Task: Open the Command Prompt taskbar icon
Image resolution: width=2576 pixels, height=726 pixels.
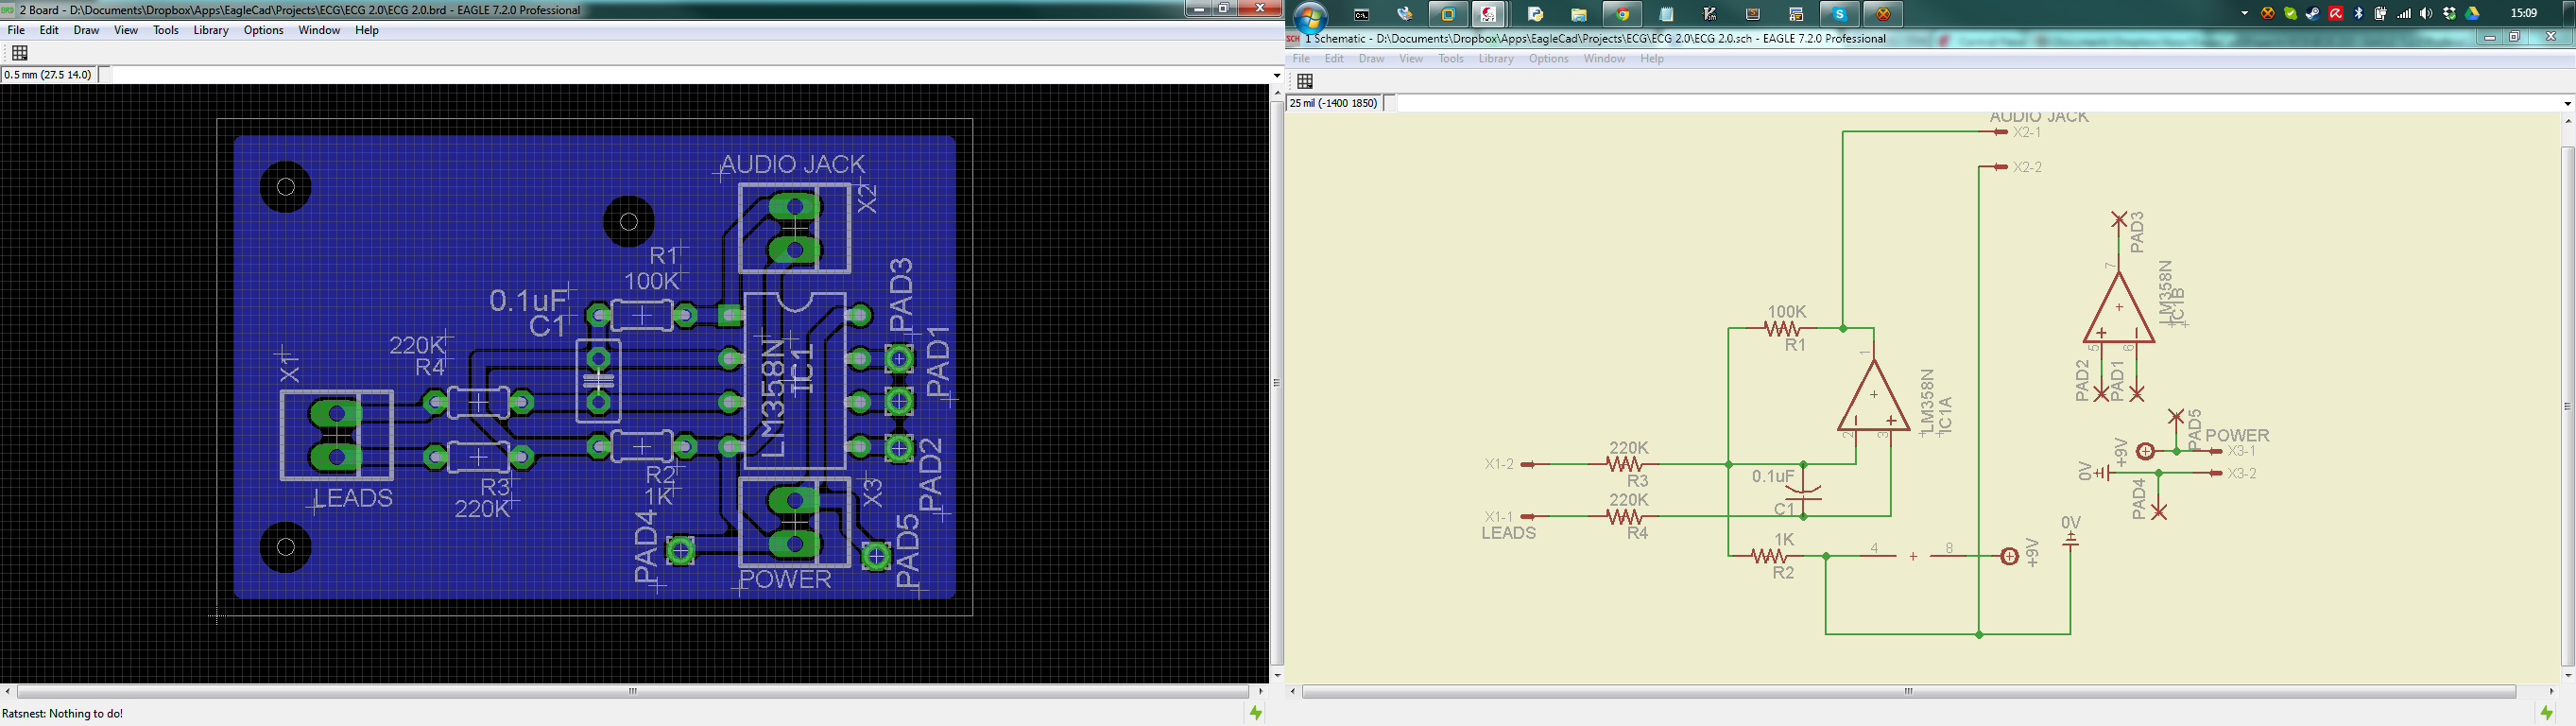Action: 1362,15
